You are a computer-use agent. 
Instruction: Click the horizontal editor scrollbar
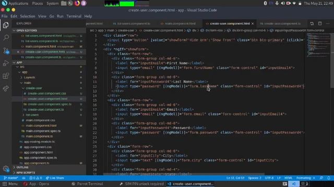coord(184,174)
